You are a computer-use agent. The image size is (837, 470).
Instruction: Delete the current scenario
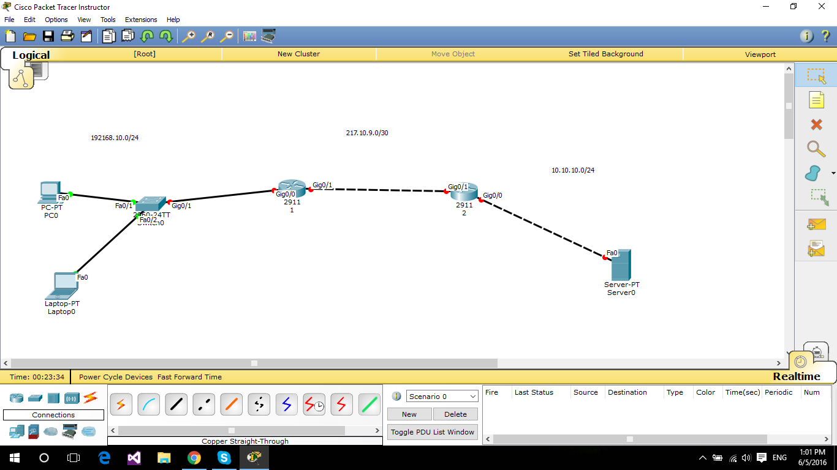point(455,414)
